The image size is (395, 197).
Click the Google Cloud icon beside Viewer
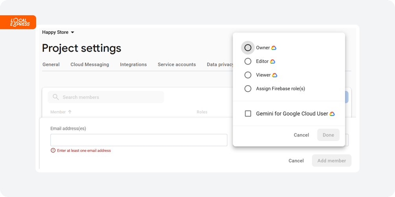(x=275, y=75)
